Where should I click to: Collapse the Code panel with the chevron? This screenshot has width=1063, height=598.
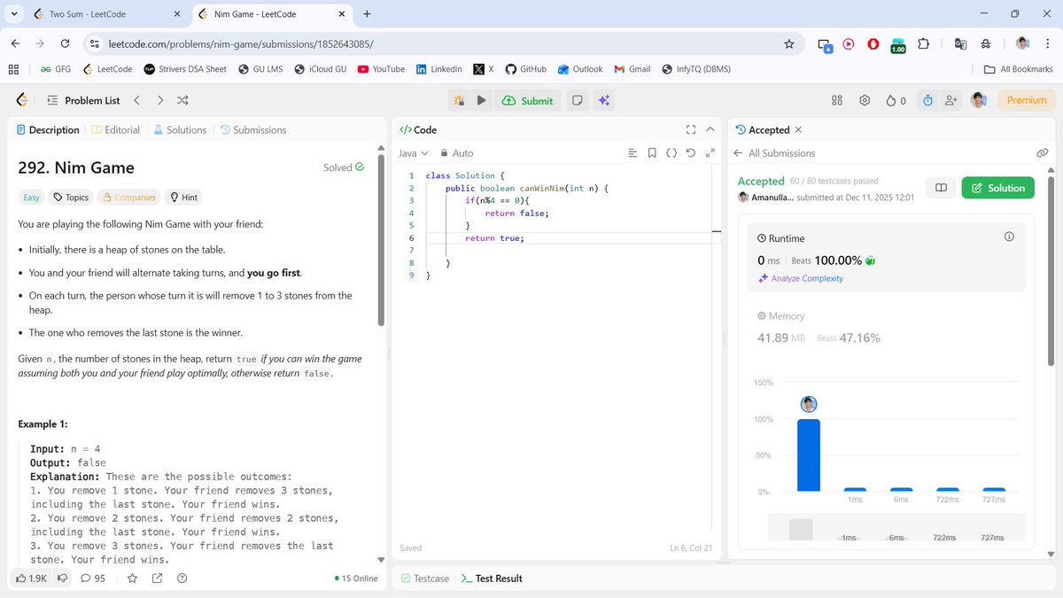click(x=710, y=129)
